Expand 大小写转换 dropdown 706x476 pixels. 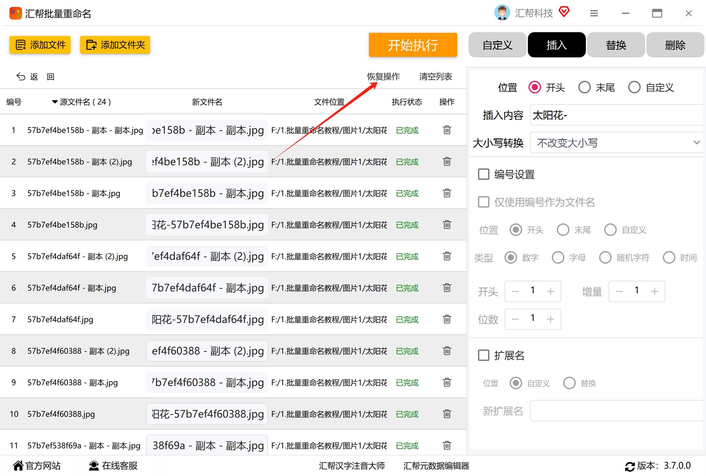pos(616,143)
